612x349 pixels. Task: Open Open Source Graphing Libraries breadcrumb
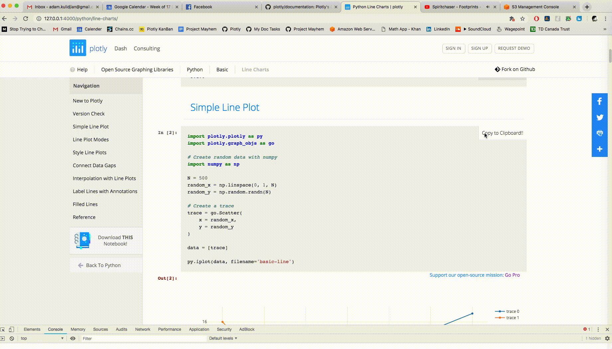click(137, 70)
